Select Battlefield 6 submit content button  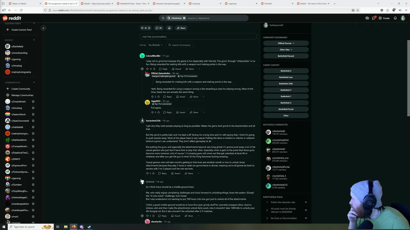pyautogui.click(x=286, y=71)
